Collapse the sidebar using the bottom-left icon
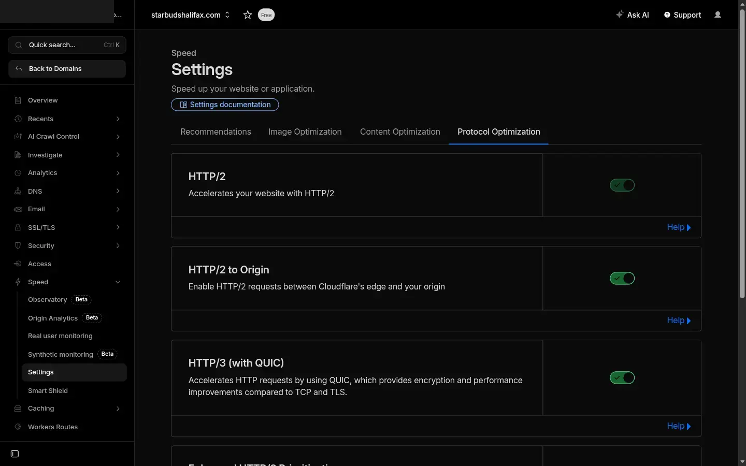746x466 pixels. [x=15, y=454]
